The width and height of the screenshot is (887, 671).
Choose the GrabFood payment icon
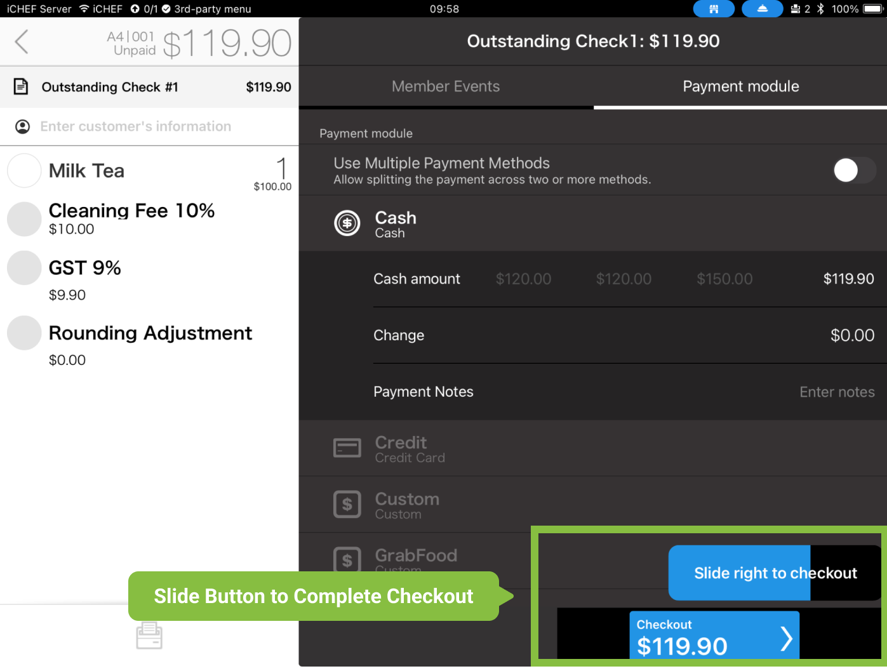tap(347, 559)
